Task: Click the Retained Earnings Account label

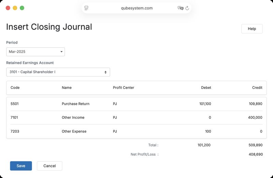Action: pyautogui.click(x=30, y=63)
